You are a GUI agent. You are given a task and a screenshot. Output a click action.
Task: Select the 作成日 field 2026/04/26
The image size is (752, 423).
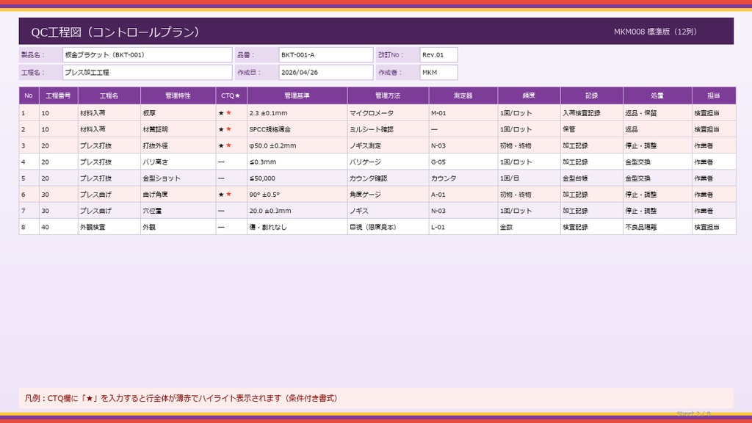click(x=325, y=73)
